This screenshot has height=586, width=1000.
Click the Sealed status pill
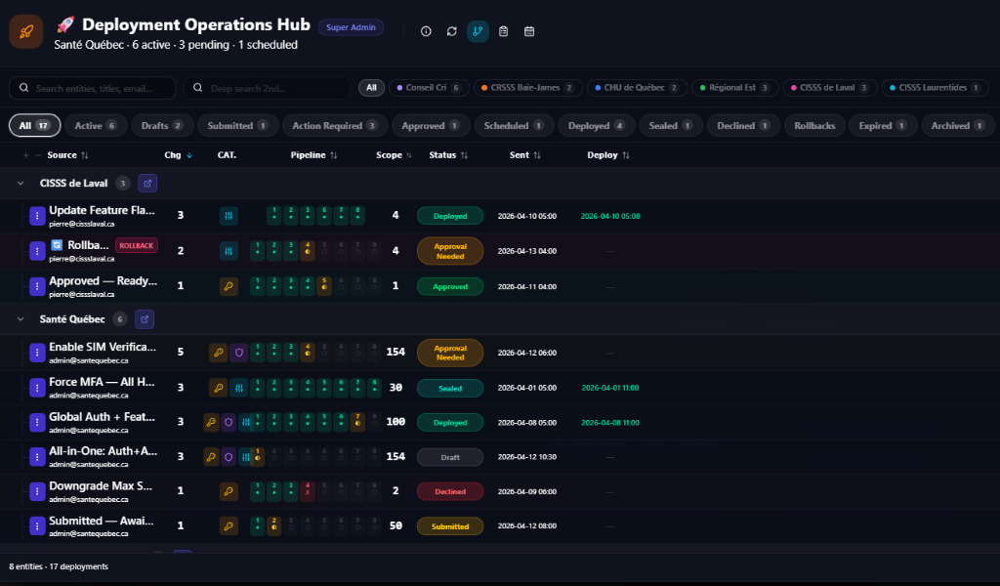click(x=450, y=388)
